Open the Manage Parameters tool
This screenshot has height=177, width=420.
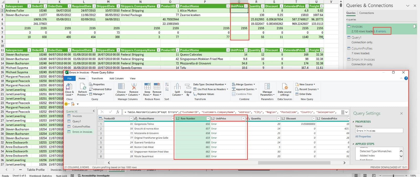(x=267, y=87)
